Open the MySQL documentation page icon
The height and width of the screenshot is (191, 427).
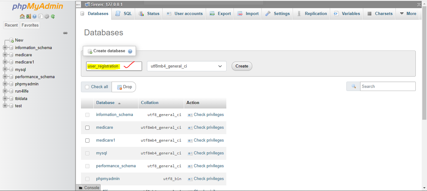click(41, 16)
